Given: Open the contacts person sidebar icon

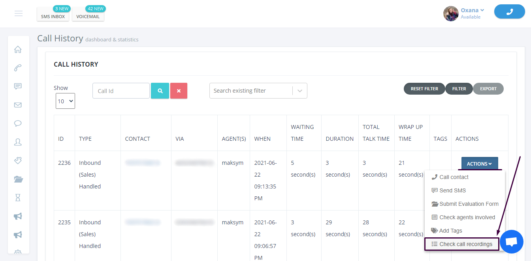Looking at the screenshot, I should 18,142.
